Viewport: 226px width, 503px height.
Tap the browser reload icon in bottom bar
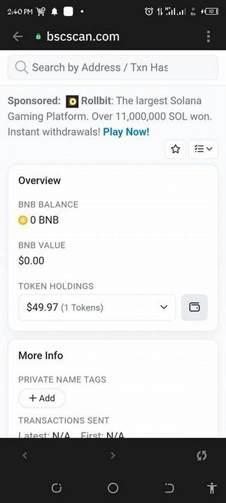coord(202,456)
